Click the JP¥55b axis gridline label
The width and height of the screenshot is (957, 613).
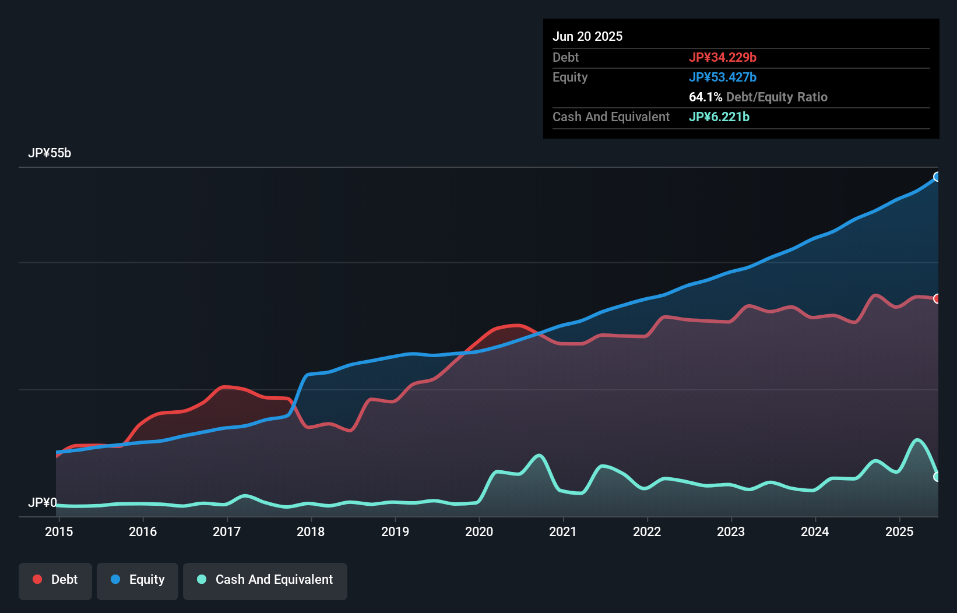[50, 153]
